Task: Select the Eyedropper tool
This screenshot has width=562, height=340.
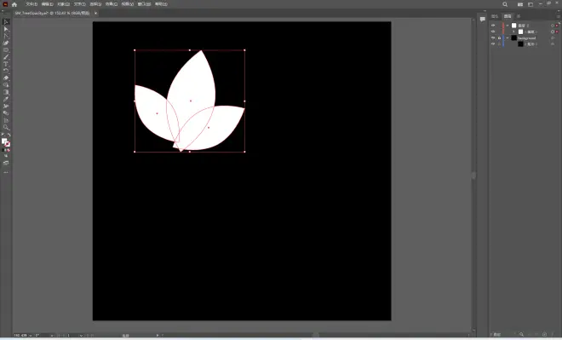Action: 6,99
